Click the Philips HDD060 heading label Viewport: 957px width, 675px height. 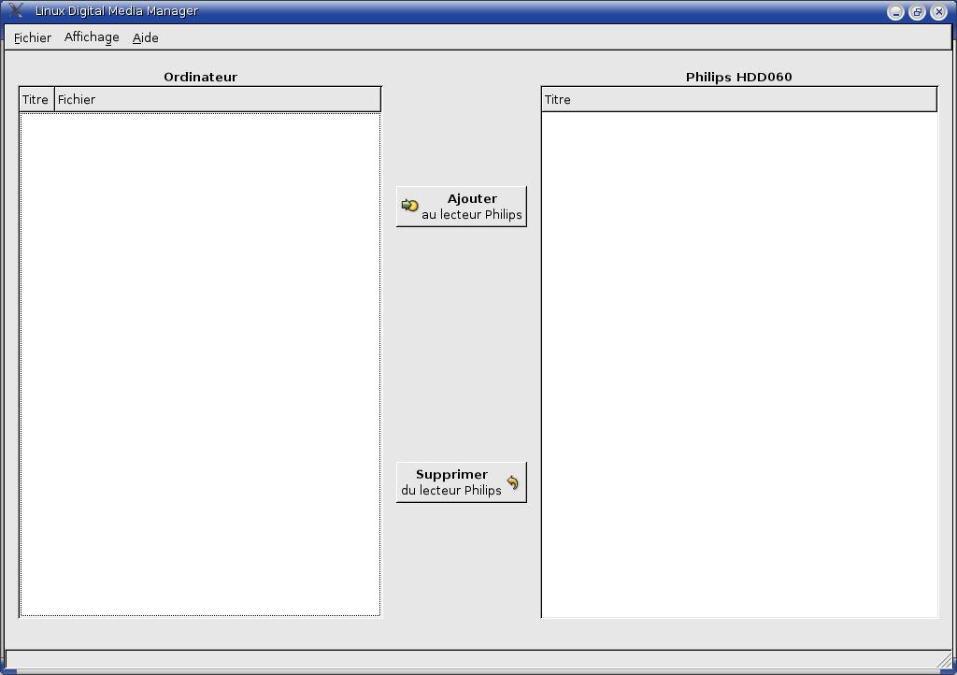click(x=738, y=77)
